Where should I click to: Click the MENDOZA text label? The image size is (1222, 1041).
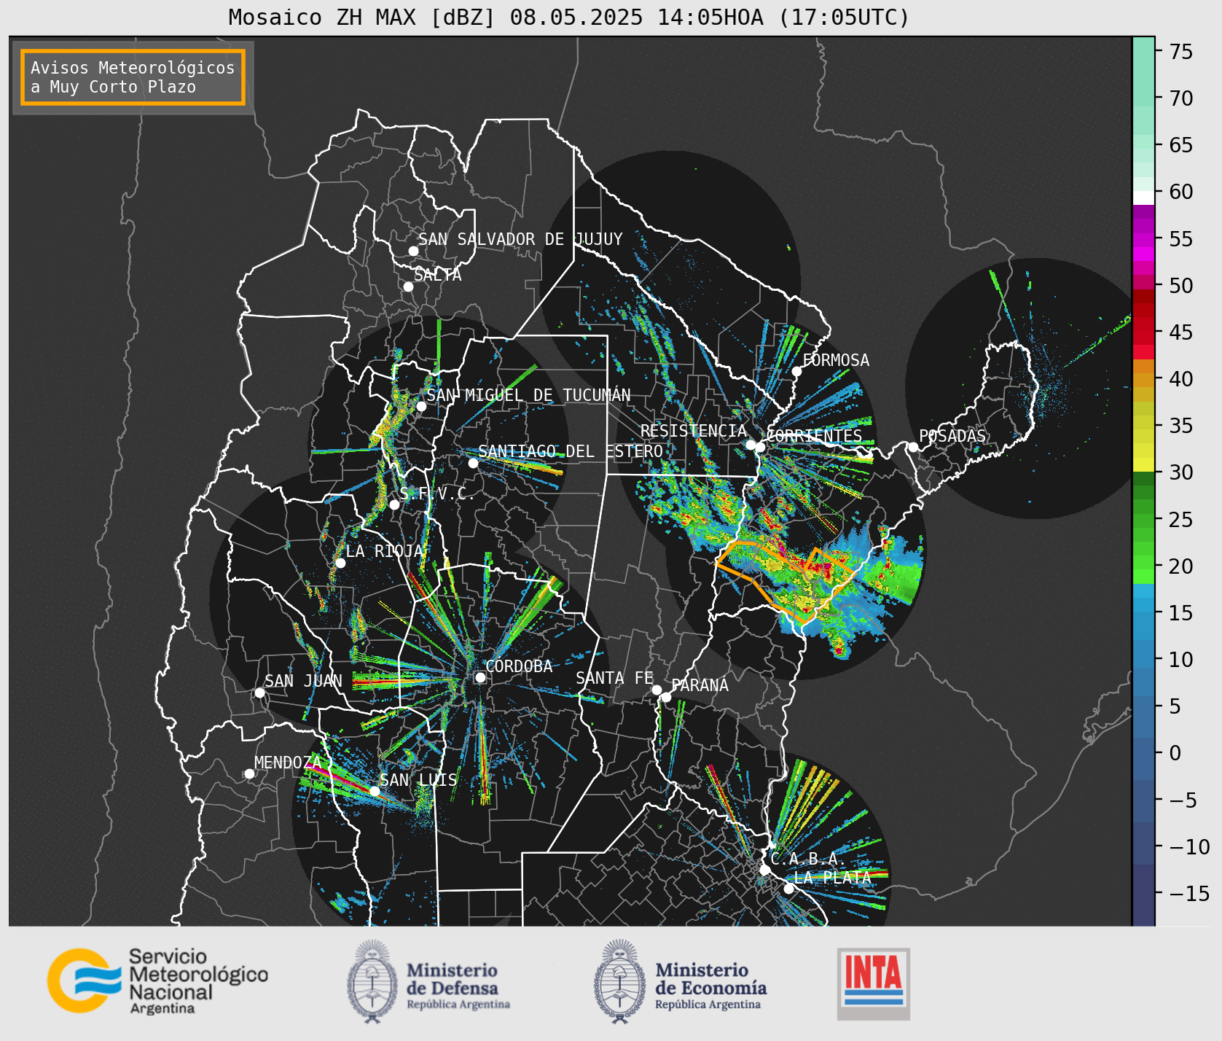pyautogui.click(x=287, y=763)
